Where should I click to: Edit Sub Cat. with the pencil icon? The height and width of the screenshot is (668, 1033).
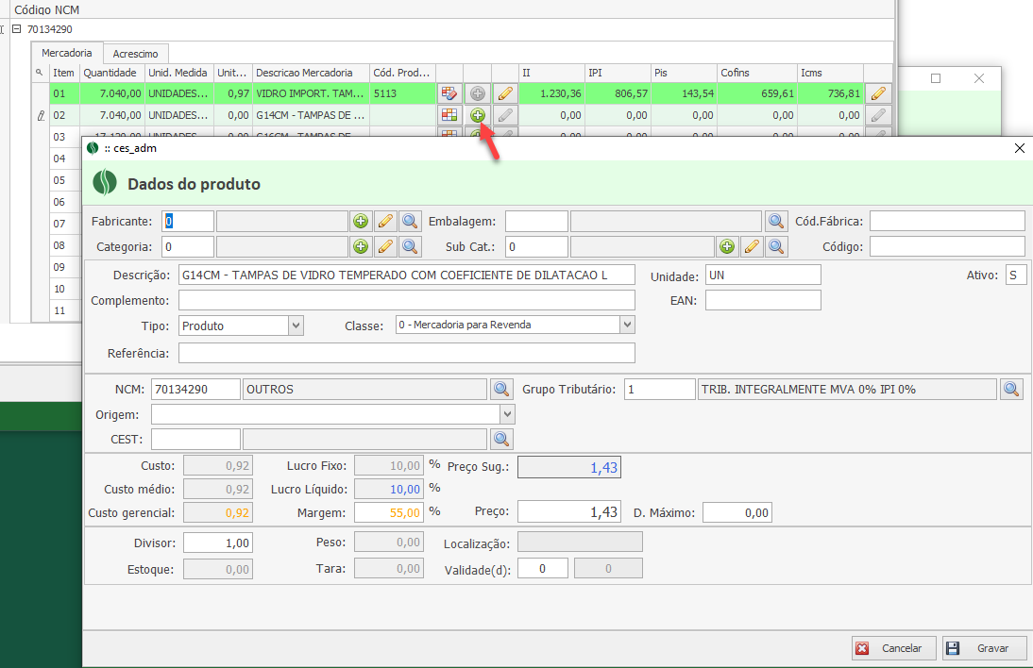tap(752, 247)
